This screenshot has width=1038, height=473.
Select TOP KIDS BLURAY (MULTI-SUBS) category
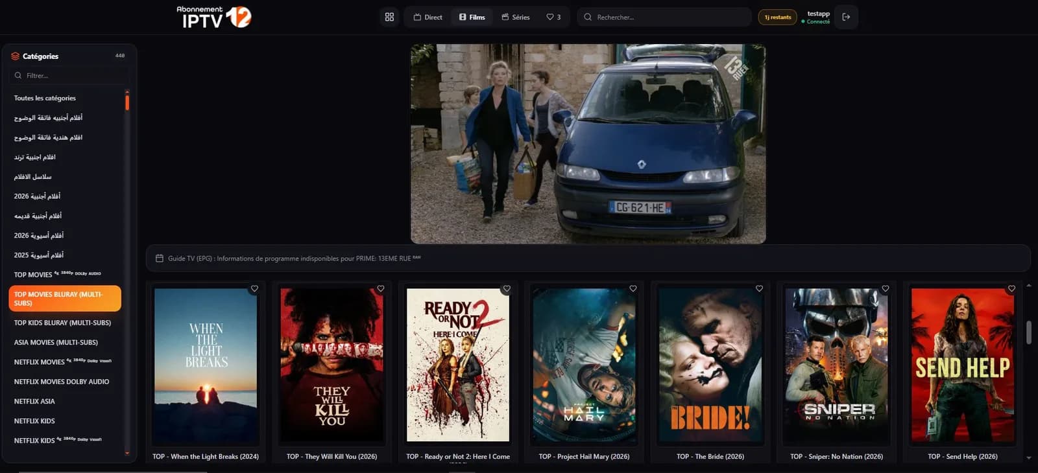coord(65,323)
